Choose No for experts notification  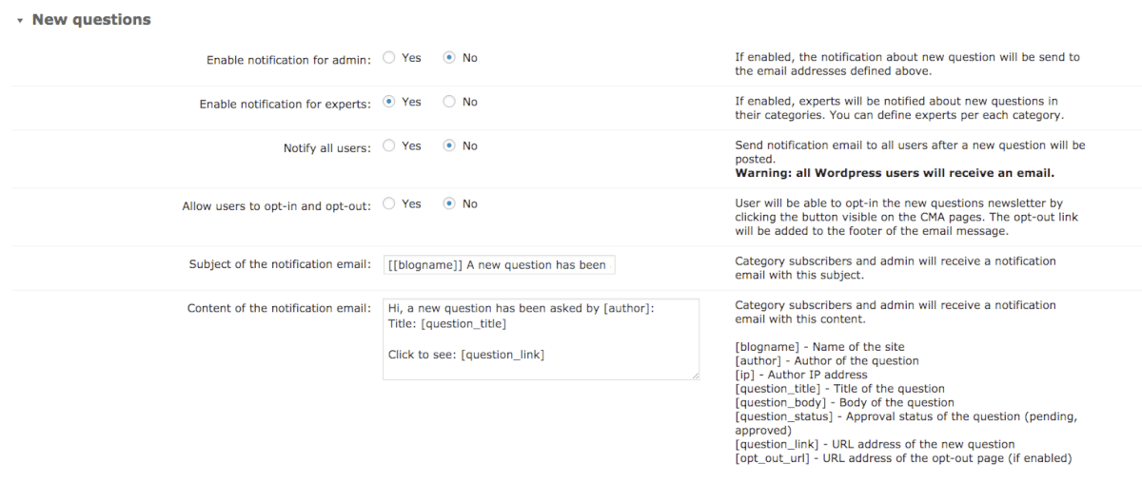tap(449, 102)
